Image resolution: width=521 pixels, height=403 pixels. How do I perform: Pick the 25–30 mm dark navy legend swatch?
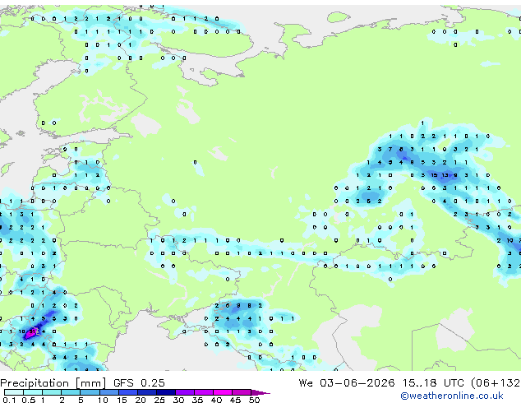(x=166, y=392)
